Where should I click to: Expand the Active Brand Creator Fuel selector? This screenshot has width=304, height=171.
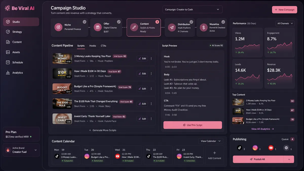click(21, 150)
